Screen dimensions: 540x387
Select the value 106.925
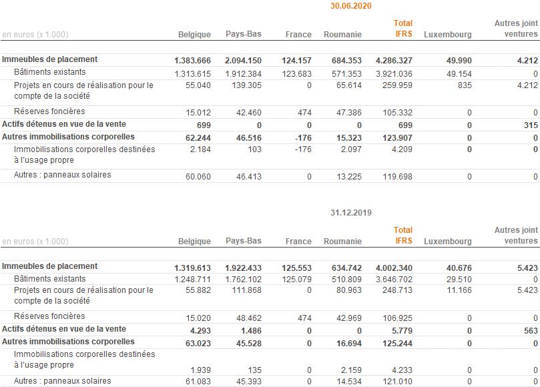click(x=397, y=318)
